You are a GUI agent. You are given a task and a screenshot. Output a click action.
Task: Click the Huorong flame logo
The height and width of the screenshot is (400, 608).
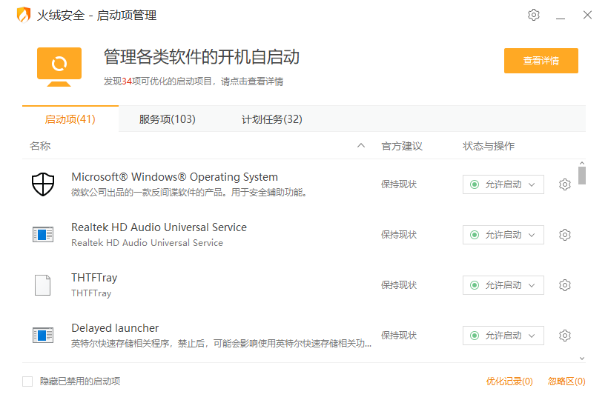(x=24, y=16)
